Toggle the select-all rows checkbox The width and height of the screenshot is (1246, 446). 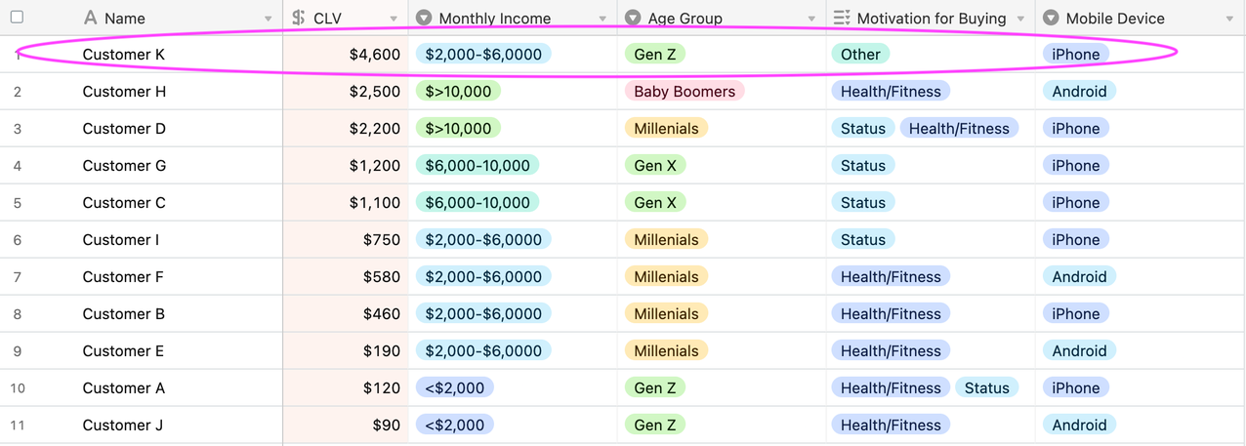point(17,18)
